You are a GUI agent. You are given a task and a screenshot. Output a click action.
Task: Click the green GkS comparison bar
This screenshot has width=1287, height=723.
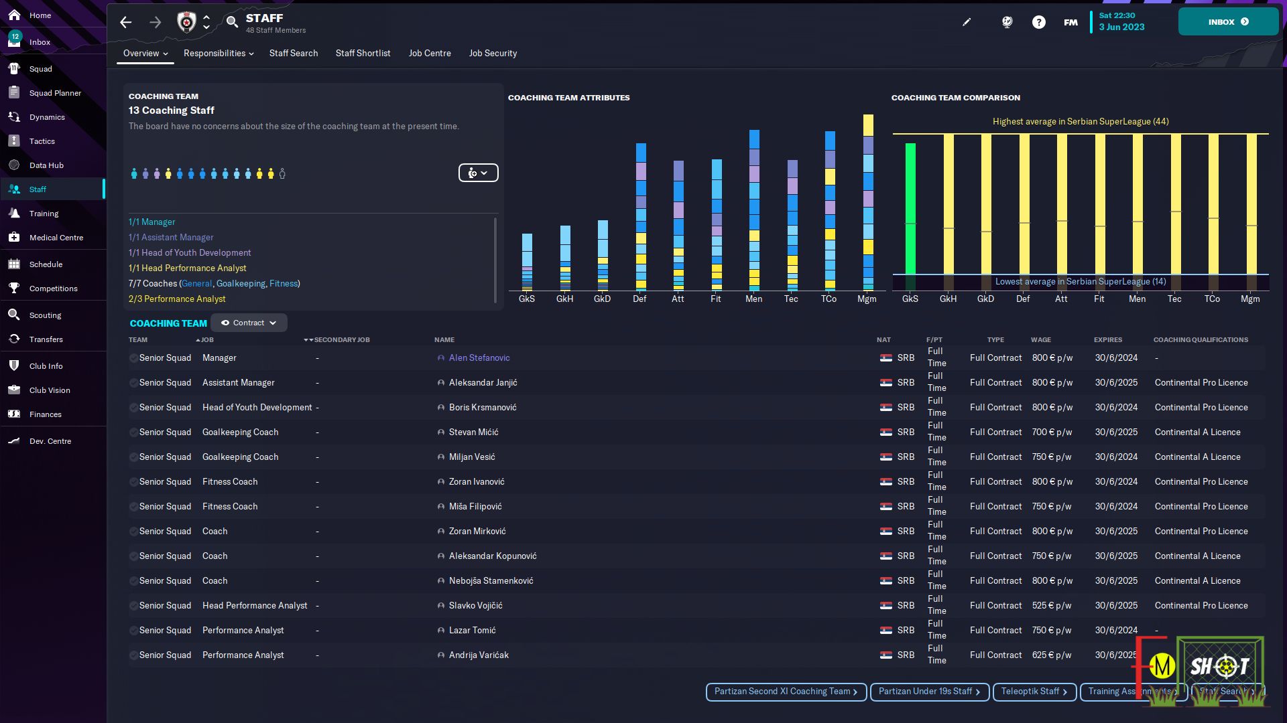pyautogui.click(x=910, y=208)
